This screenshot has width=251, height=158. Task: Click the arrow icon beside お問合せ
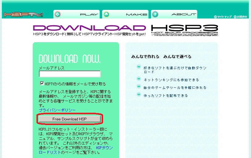(235, 17)
